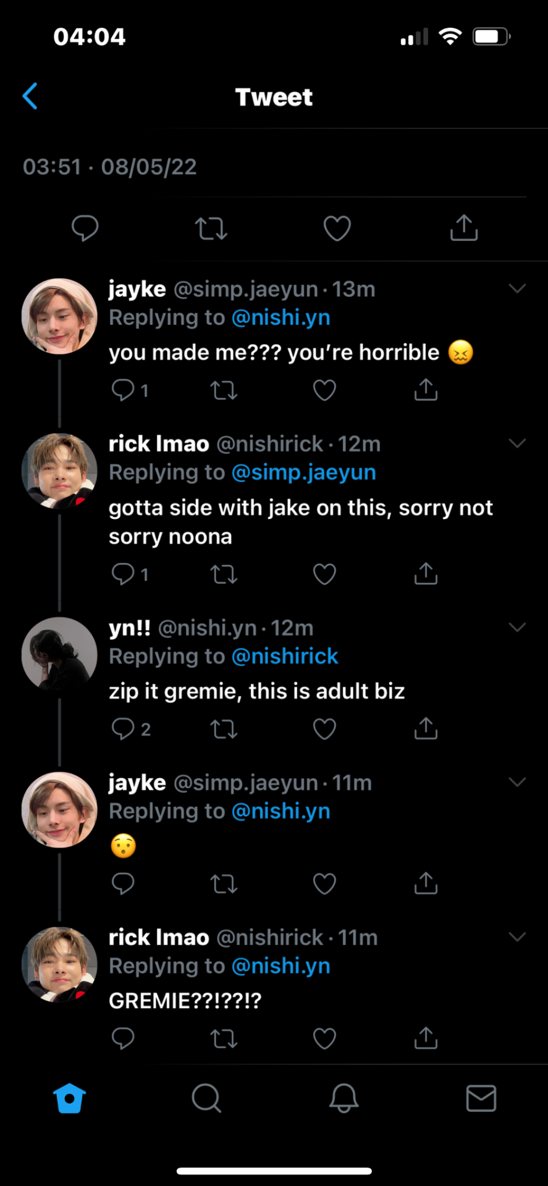The image size is (548, 1186).
Task: Open yn!!'s profile picture
Action: pyautogui.click(x=59, y=655)
